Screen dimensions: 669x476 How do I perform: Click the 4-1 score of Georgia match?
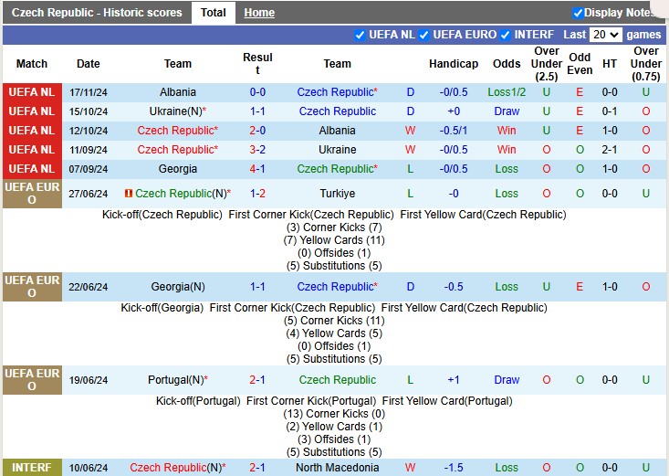pyautogui.click(x=257, y=169)
